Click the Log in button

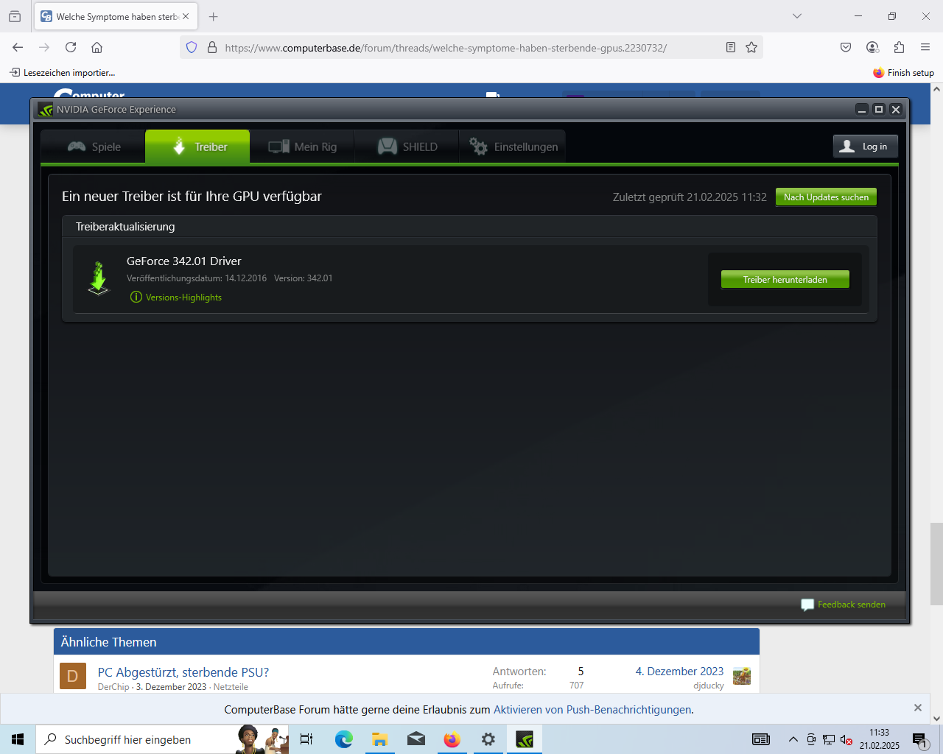tap(866, 147)
